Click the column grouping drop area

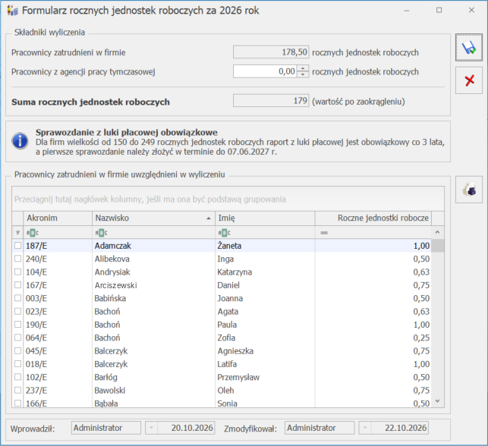click(x=228, y=199)
